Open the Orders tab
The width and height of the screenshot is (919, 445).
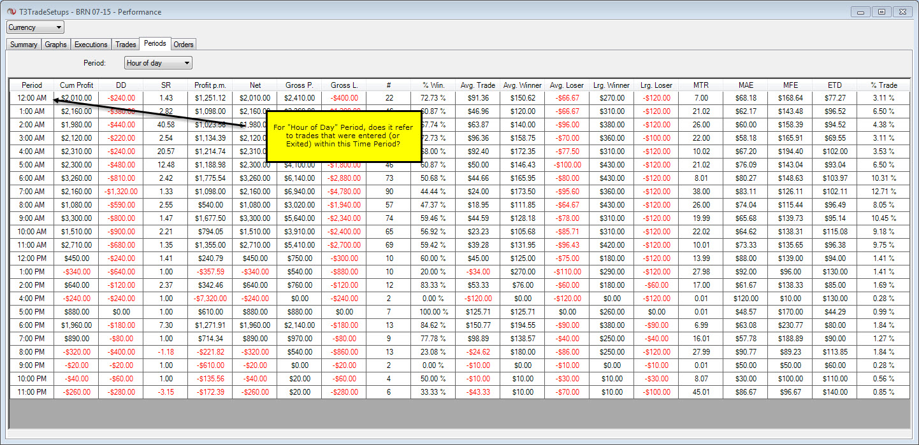[x=184, y=45]
